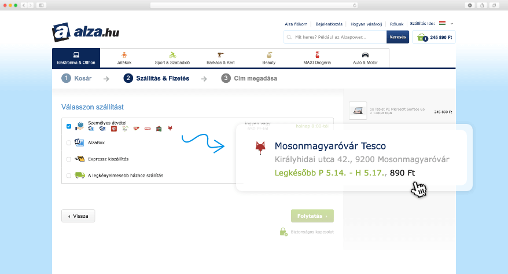The image size is (508, 274).
Task: Click the Biztonságos kapcsolat link
Action: (x=312, y=232)
